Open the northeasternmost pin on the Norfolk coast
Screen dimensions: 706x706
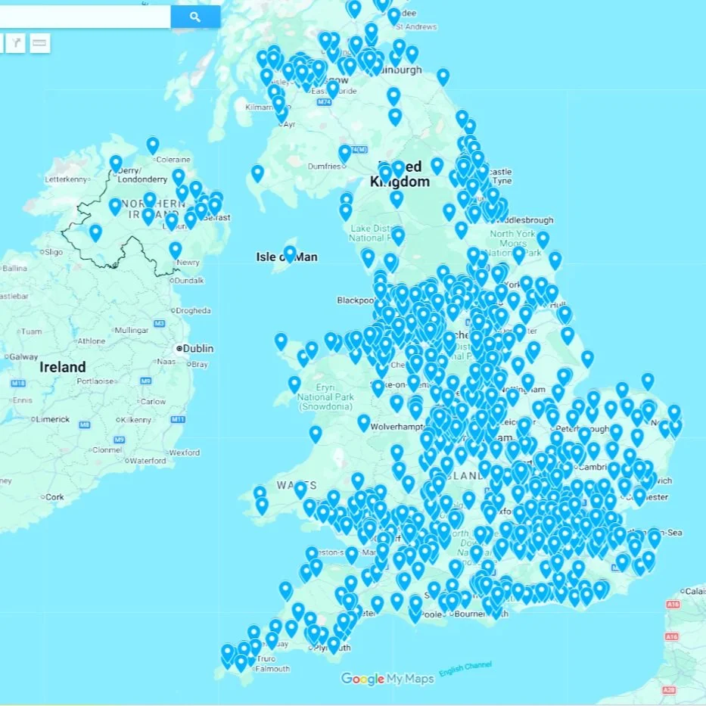(x=648, y=381)
